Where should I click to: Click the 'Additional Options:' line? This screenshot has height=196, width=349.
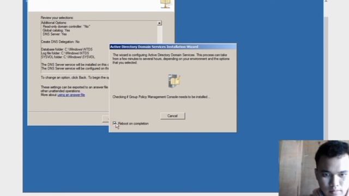tap(53, 23)
